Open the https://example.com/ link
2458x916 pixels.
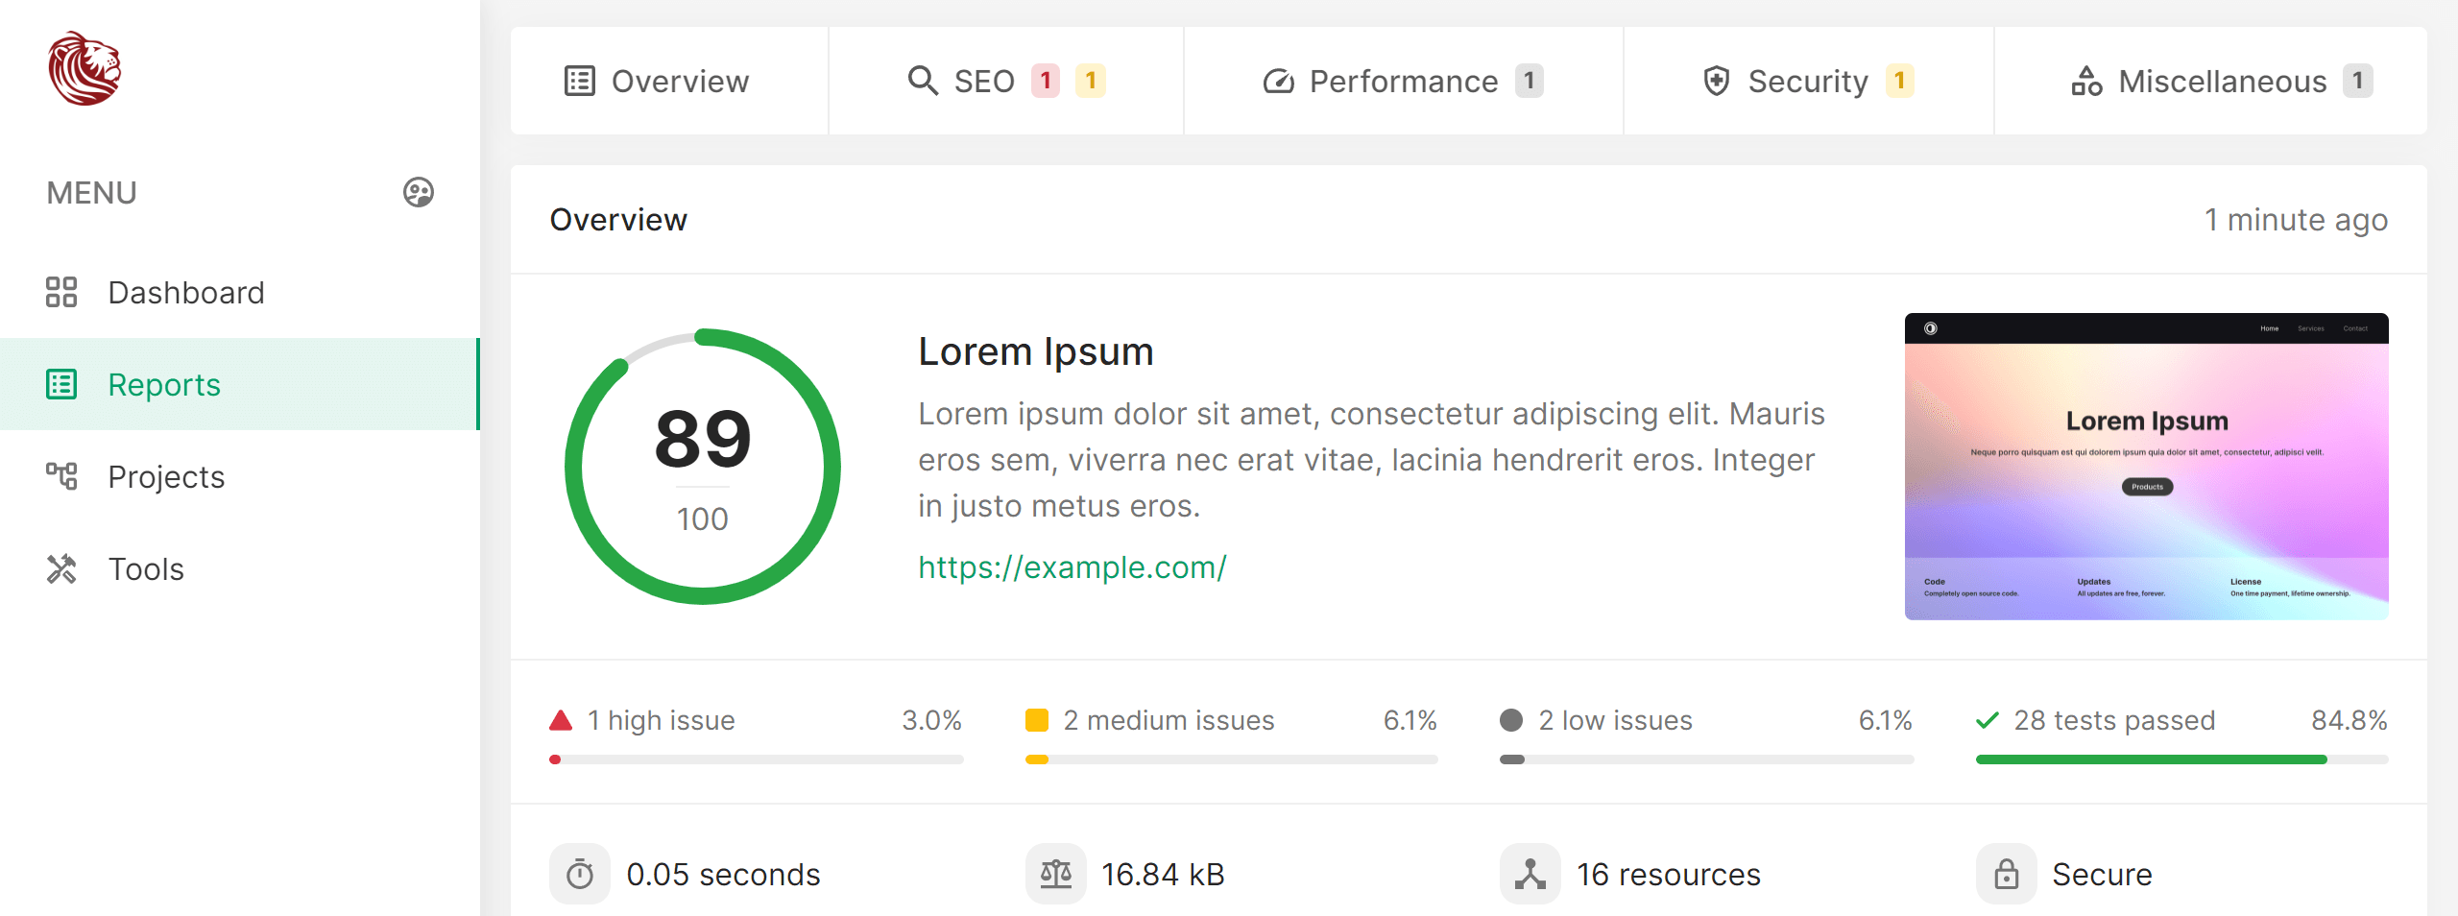(x=1072, y=567)
